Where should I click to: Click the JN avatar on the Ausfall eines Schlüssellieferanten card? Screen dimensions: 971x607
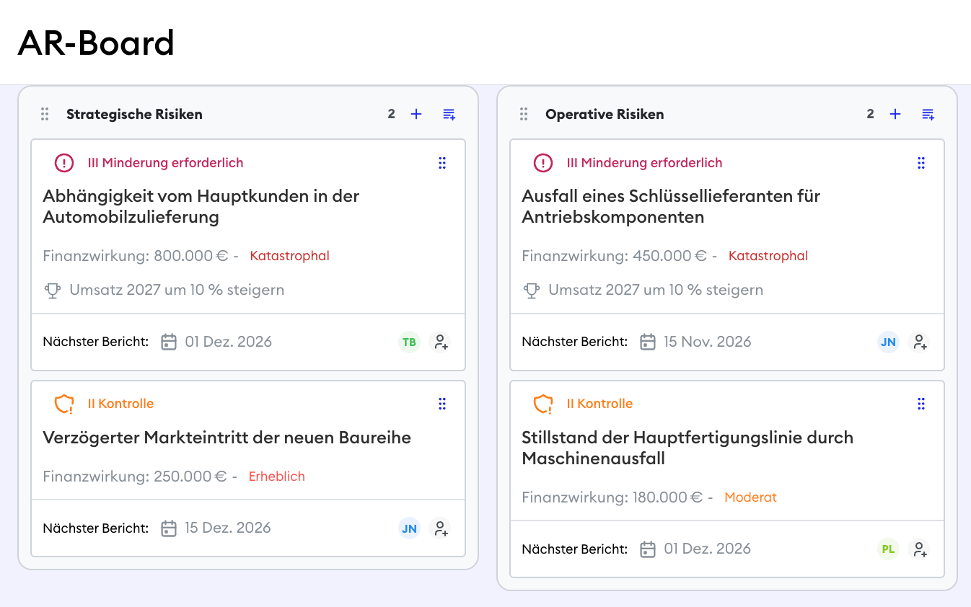point(888,342)
